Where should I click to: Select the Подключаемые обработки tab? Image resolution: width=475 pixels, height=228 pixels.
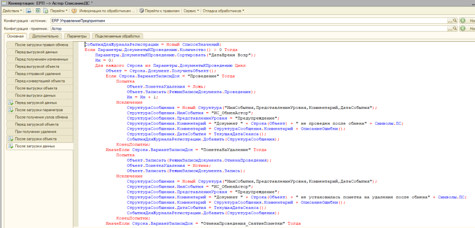pyautogui.click(x=118, y=36)
